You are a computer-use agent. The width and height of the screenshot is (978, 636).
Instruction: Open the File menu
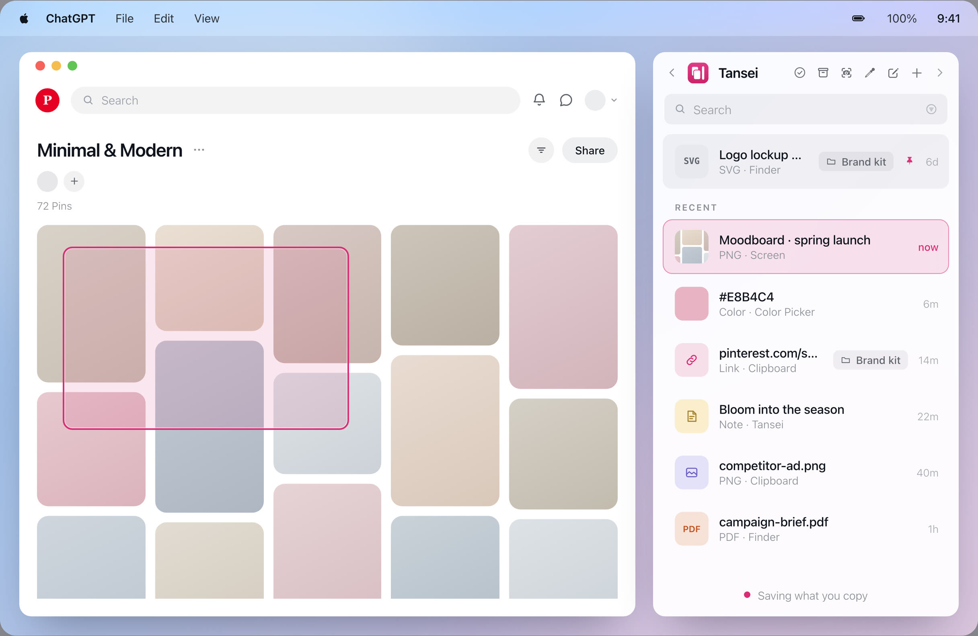click(124, 18)
